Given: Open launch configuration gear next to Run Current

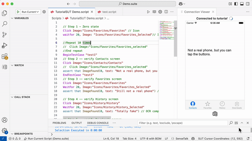Looking at the screenshot, I should pos(44,12).
